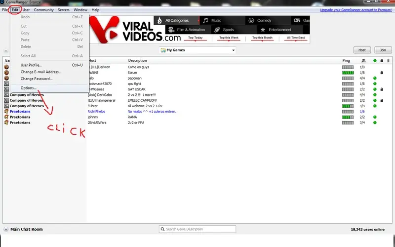Image resolution: width=395 pixels, height=247 pixels.
Task: Select the Praetorians game hosted by Richi Phelps
Action: pyautogui.click(x=197, y=112)
